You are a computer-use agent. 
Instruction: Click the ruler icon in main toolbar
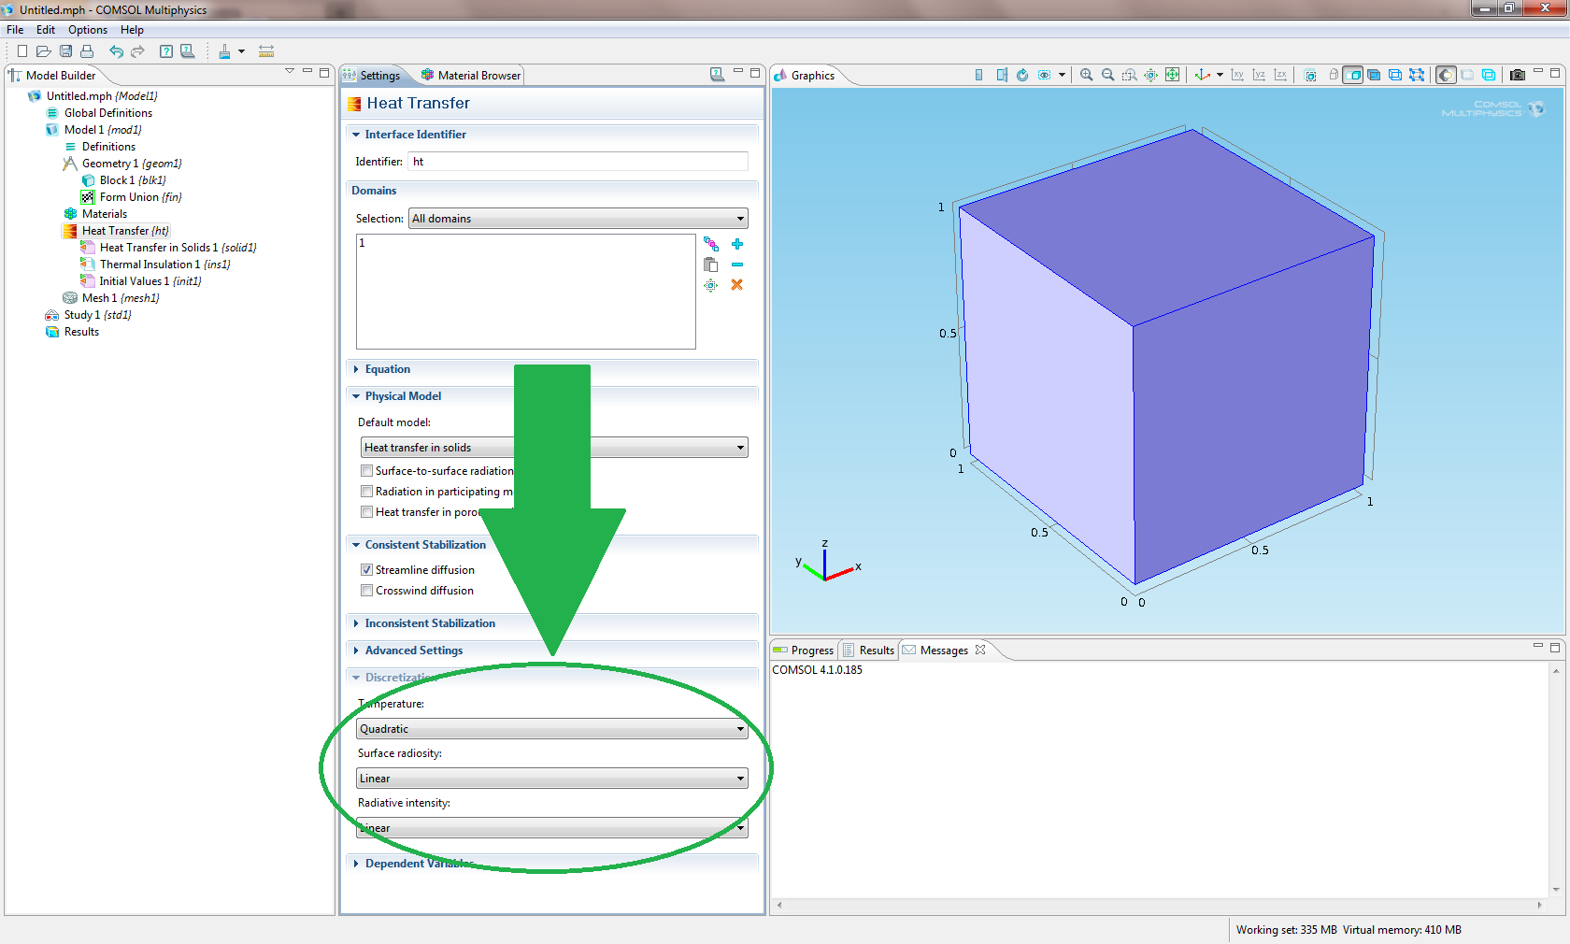coord(266,51)
